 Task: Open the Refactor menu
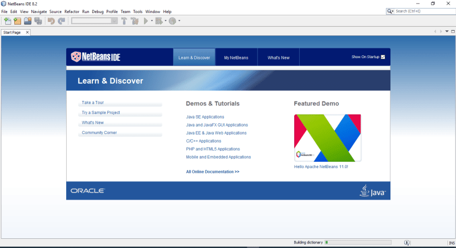click(72, 11)
